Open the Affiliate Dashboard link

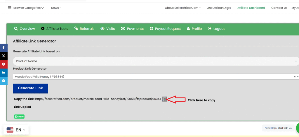[x=251, y=8]
